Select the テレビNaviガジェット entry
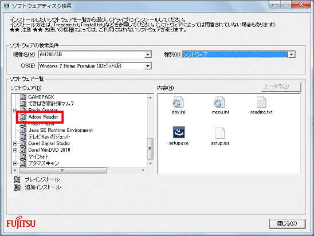 [49, 137]
